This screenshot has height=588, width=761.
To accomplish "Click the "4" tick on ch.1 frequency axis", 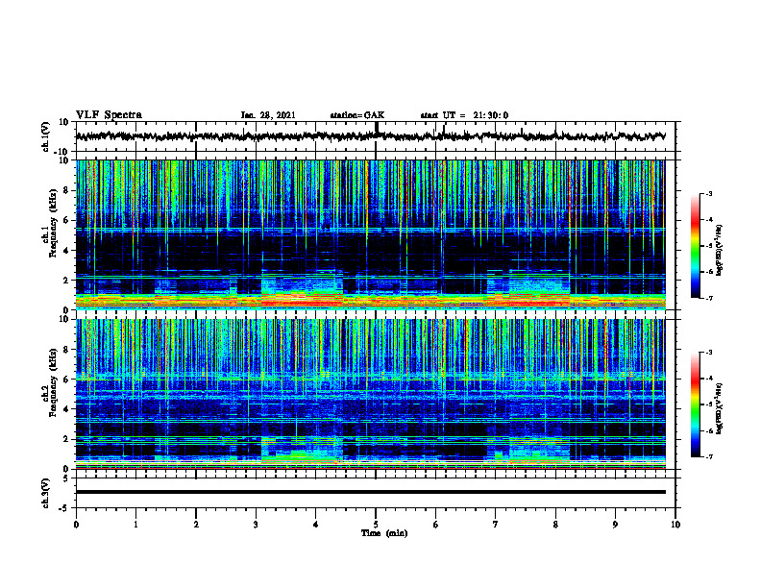I will (66, 251).
